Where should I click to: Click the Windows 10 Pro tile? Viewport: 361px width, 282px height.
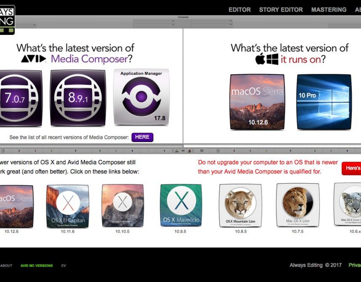324,102
